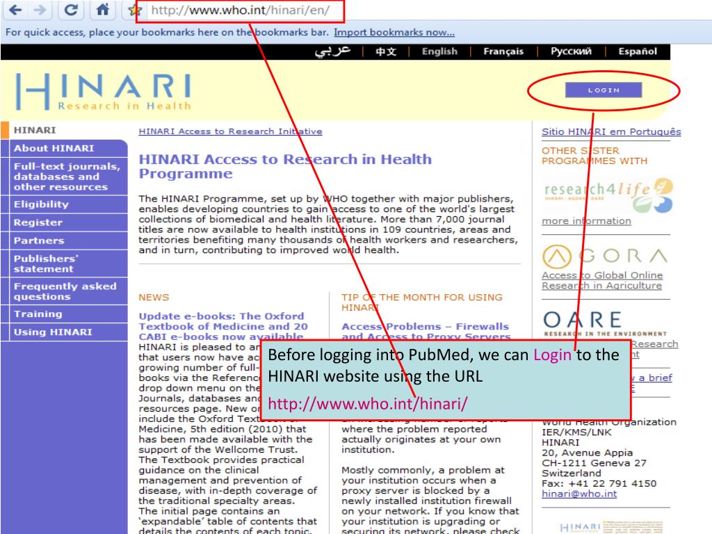Image resolution: width=712 pixels, height=534 pixels.
Task: Focus the address bar URL field
Action: pos(240,10)
